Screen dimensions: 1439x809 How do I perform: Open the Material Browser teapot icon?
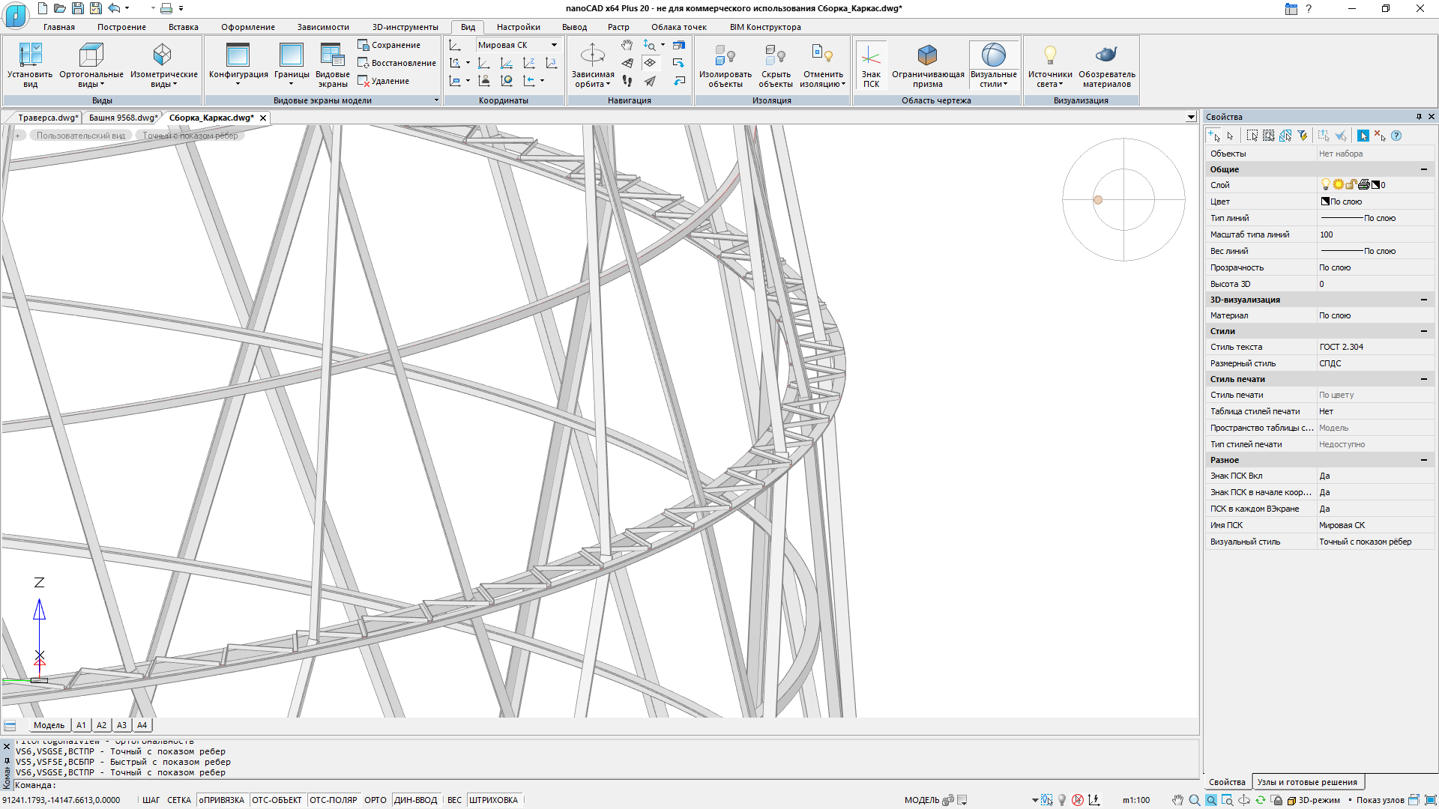[1106, 55]
